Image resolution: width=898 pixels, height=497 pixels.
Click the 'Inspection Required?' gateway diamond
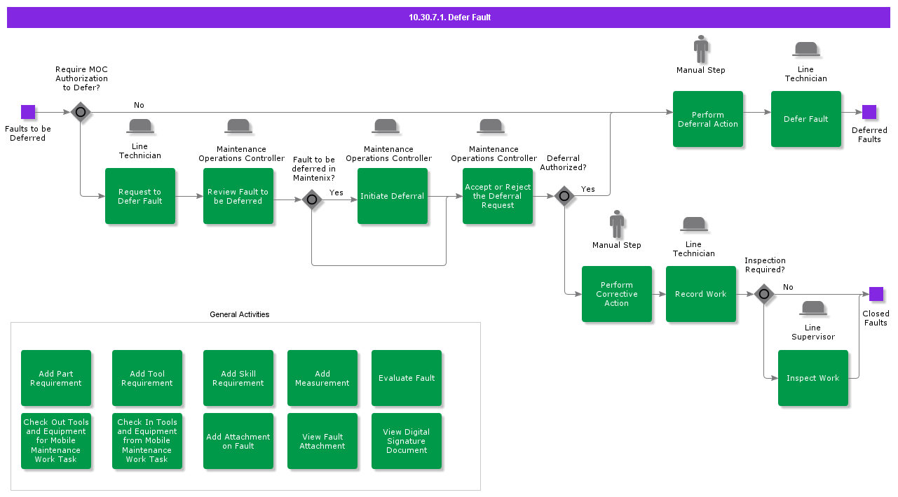764,294
